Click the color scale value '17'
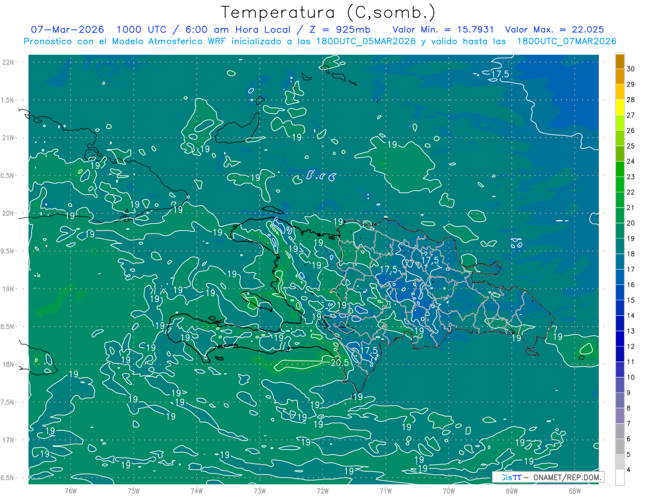Viewport: 645px width, 498px height. tap(631, 269)
